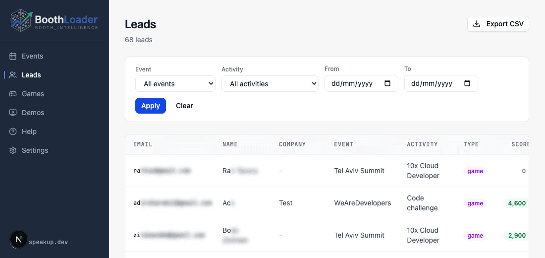Navigate to Games in the sidebar

(33, 94)
